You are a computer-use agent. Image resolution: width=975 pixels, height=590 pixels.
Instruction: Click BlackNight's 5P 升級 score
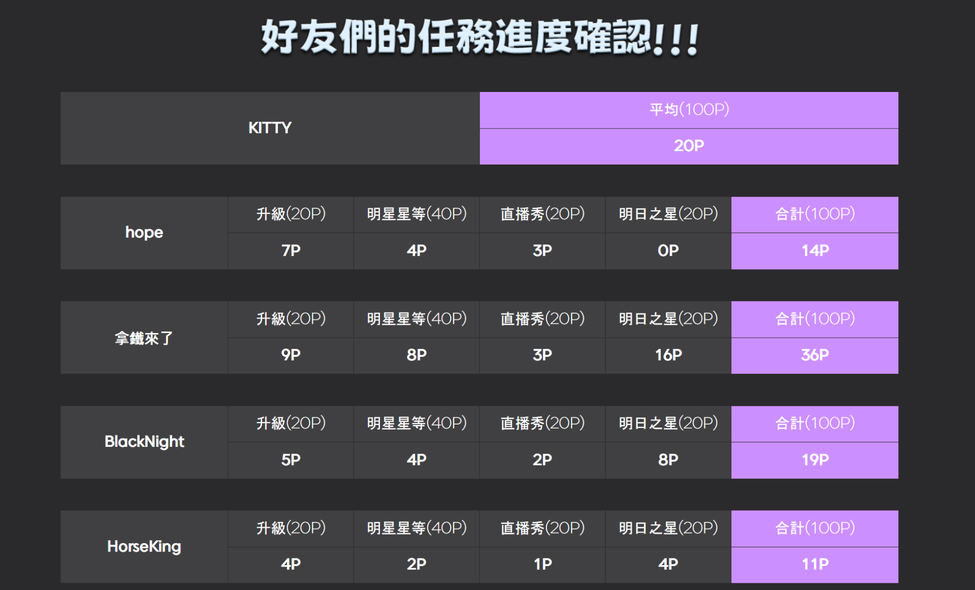(x=290, y=460)
